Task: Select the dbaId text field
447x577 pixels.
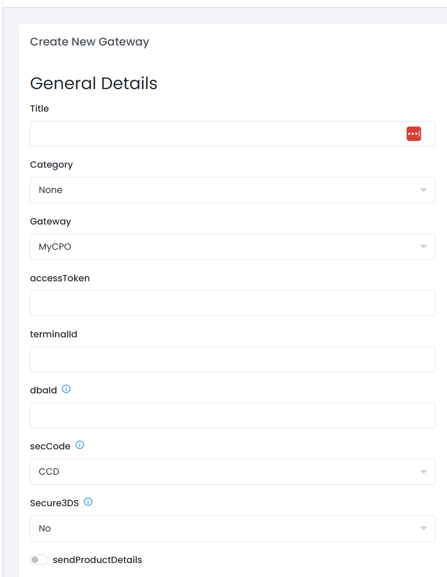Action: [232, 416]
